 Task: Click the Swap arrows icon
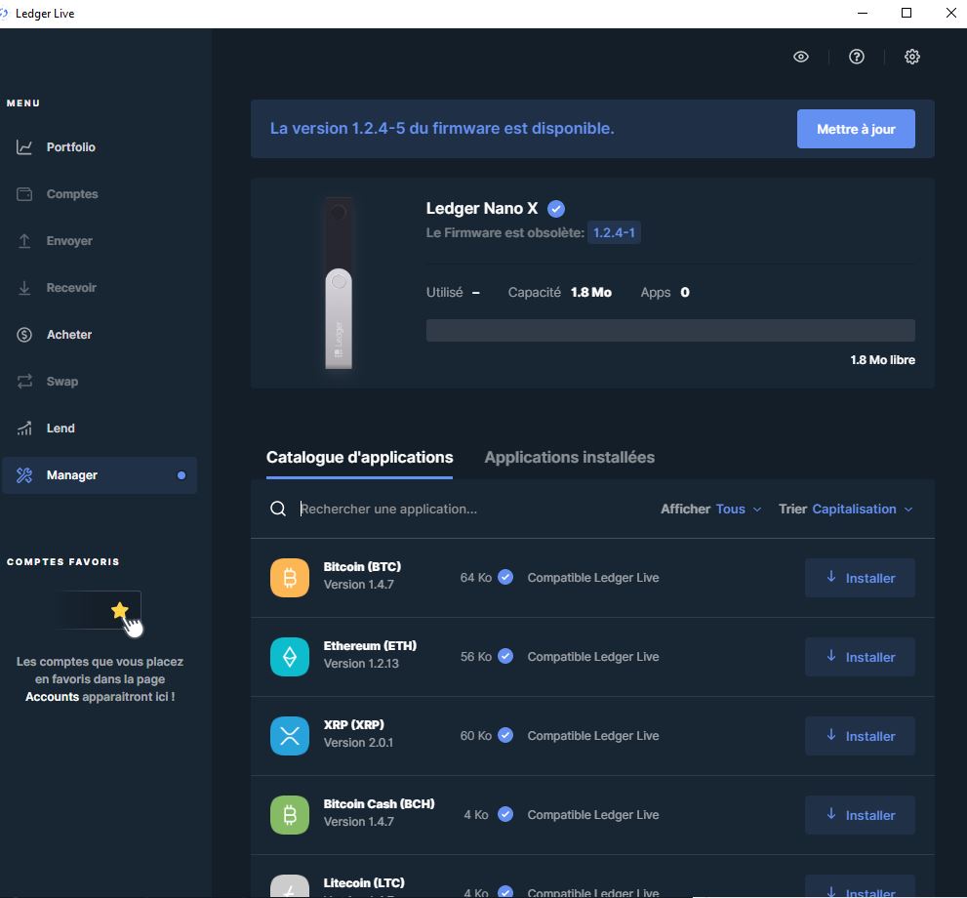click(24, 381)
